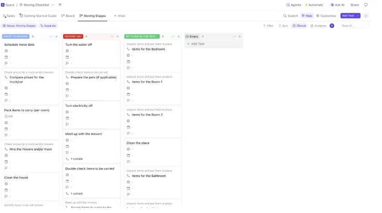Click the Share button
The width and height of the screenshot is (382, 213).
click(354, 5)
